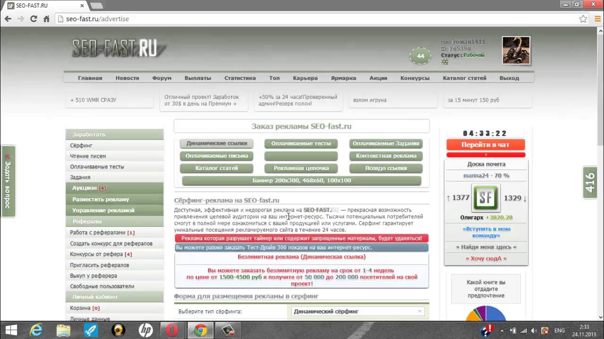Open the Action Center flag in tray
Screen dimensions: 604x339
(x=487, y=330)
